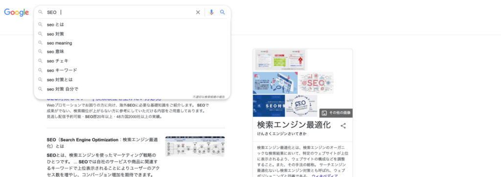Screen dimensions: 501x177
Task: Open the featured snippet diagram image
Action: (x=195, y=146)
